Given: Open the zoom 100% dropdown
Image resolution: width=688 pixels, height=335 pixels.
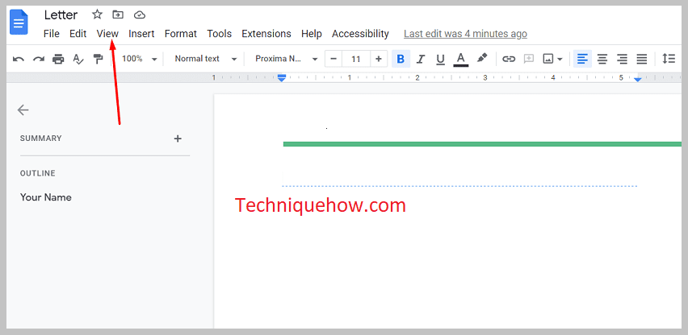Looking at the screenshot, I should [139, 59].
